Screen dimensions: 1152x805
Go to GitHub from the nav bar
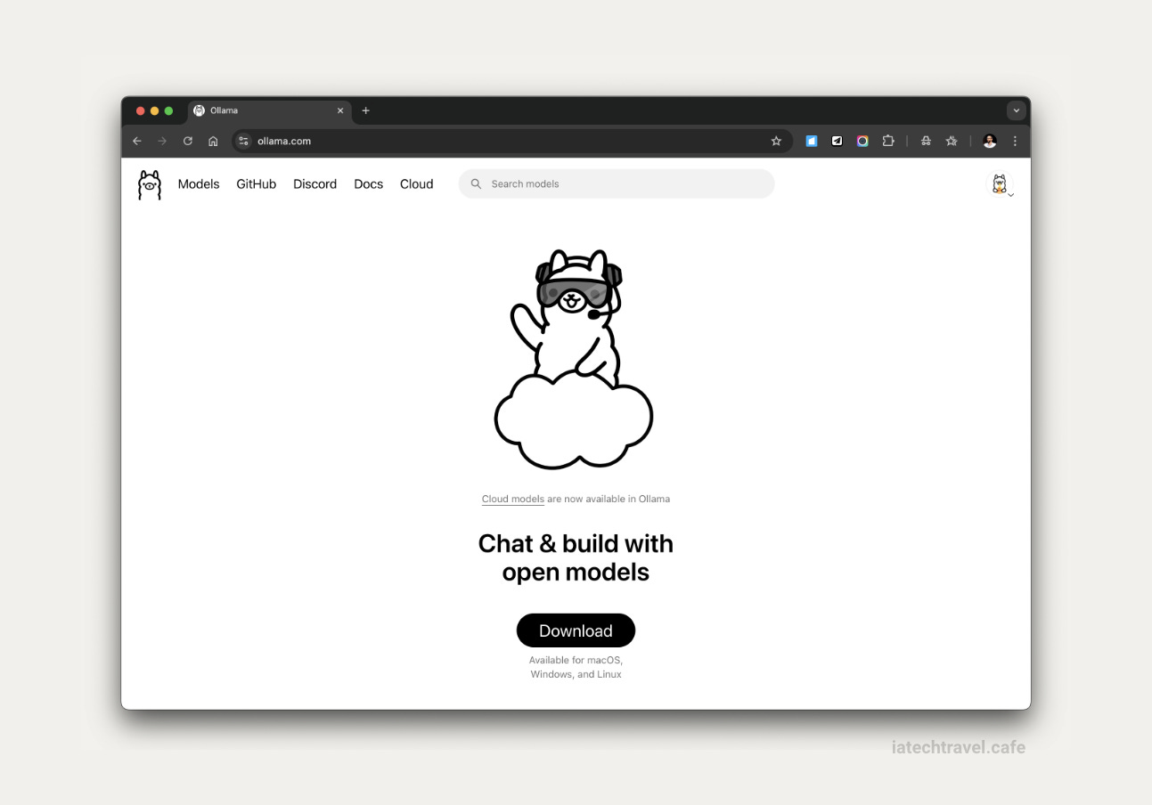click(256, 184)
